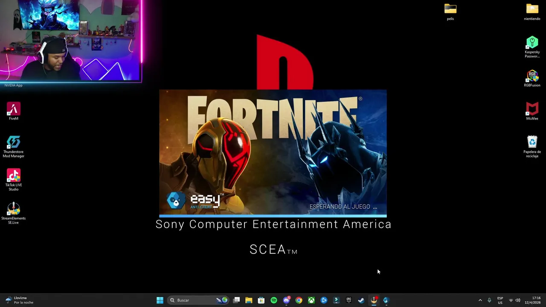Select the NVIDIA App desktop label

pyautogui.click(x=14, y=85)
